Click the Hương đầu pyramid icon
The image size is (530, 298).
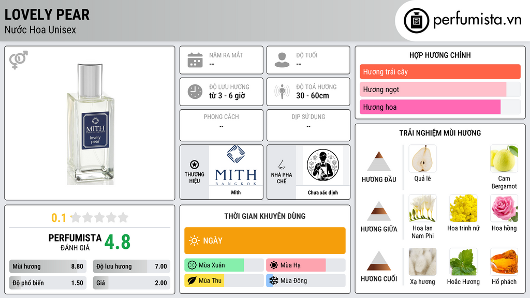click(379, 161)
